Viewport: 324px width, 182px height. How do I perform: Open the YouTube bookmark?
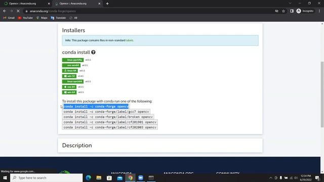click(25, 18)
